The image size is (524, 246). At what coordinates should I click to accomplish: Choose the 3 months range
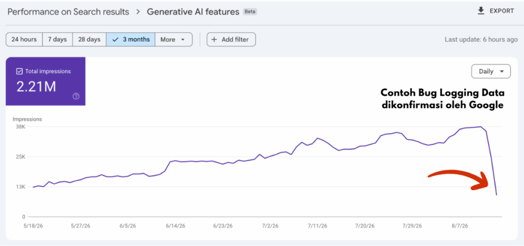click(130, 39)
